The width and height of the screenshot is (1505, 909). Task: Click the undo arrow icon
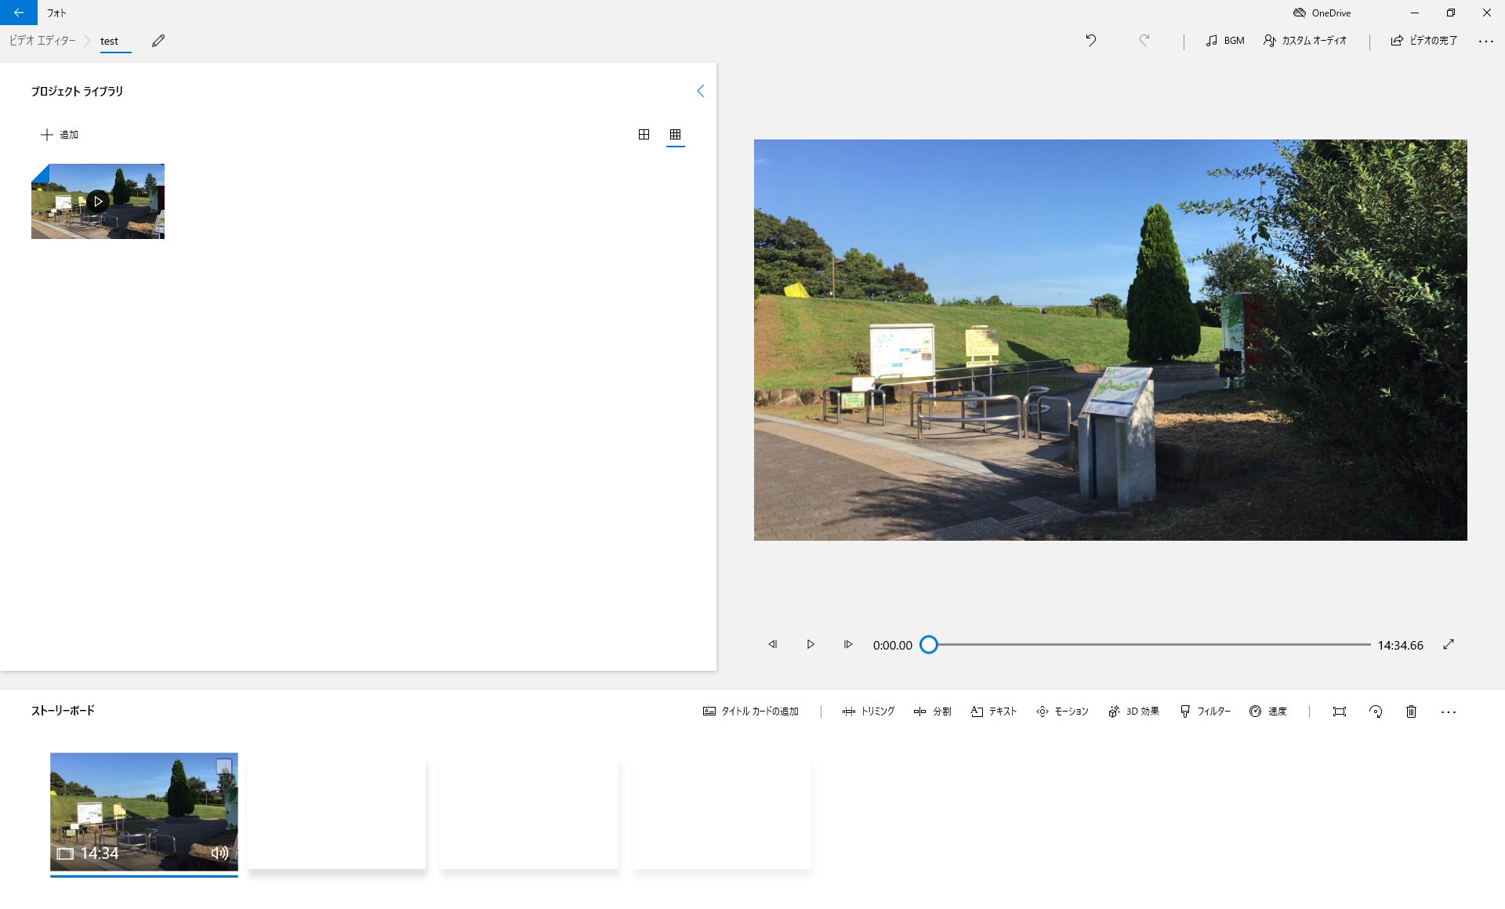pyautogui.click(x=1090, y=41)
